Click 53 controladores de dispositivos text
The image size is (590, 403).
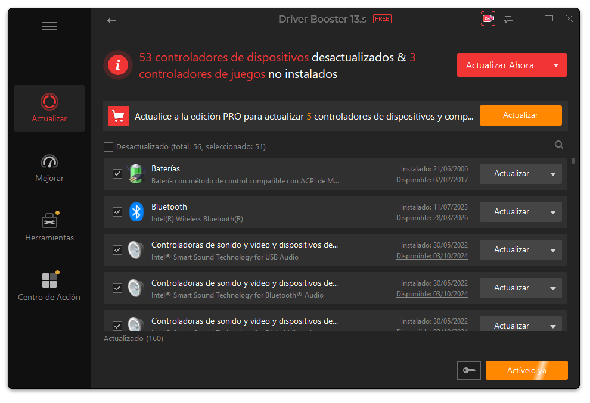pos(224,57)
